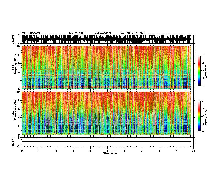Click the "start UT = 0 :30: 1" text
Viewport: 218px width, 169px height.
(x=133, y=33)
